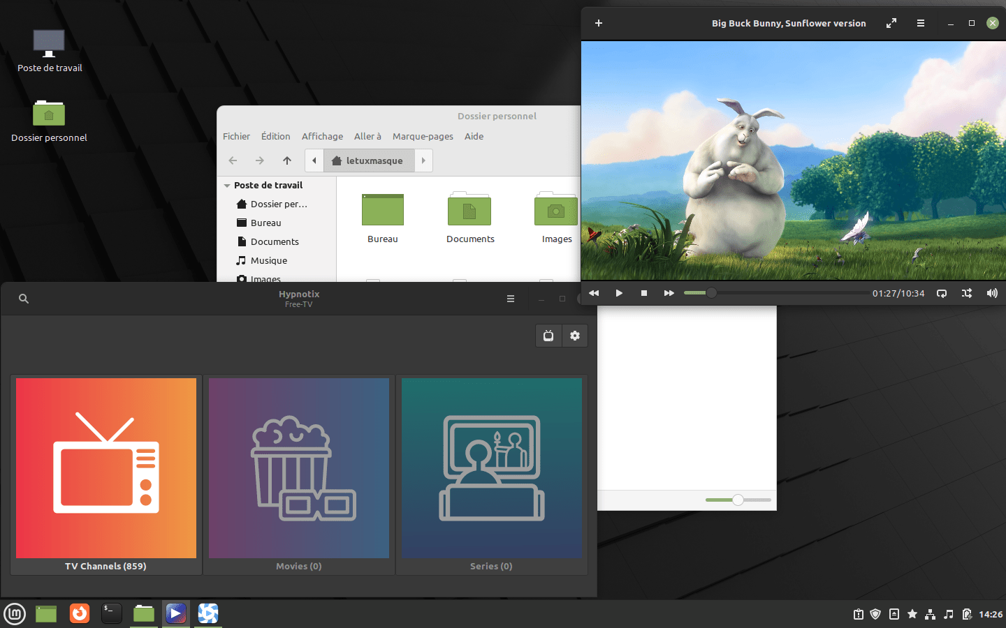Open update manager shield tray icon
Image resolution: width=1006 pixels, height=628 pixels.
tap(875, 614)
